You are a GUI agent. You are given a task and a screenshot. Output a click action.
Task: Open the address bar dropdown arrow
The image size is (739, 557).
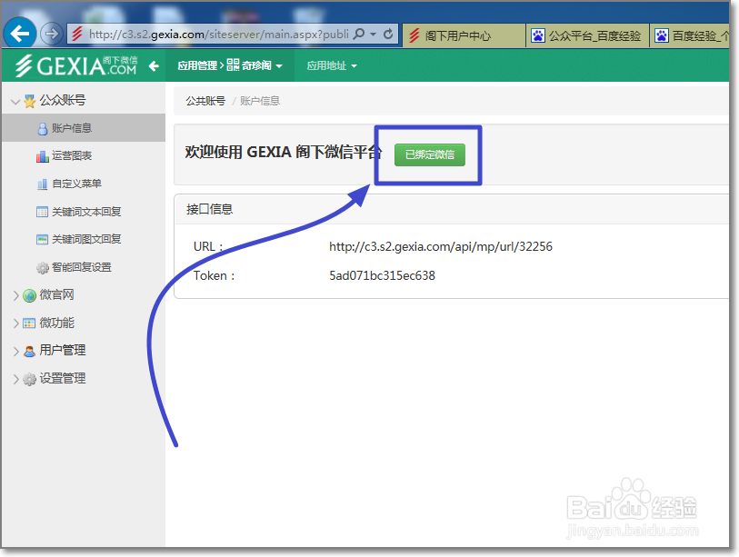374,35
